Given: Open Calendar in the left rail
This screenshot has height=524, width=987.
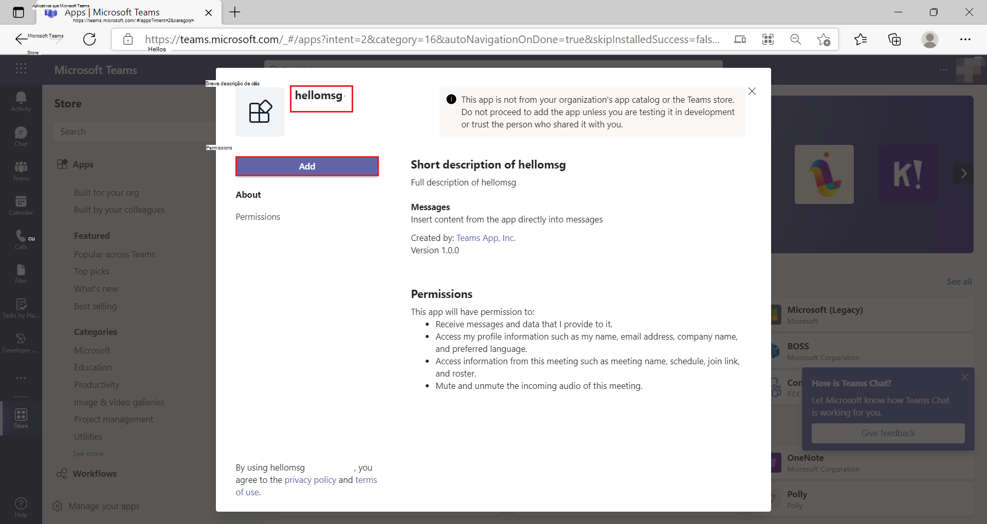Looking at the screenshot, I should [21, 205].
